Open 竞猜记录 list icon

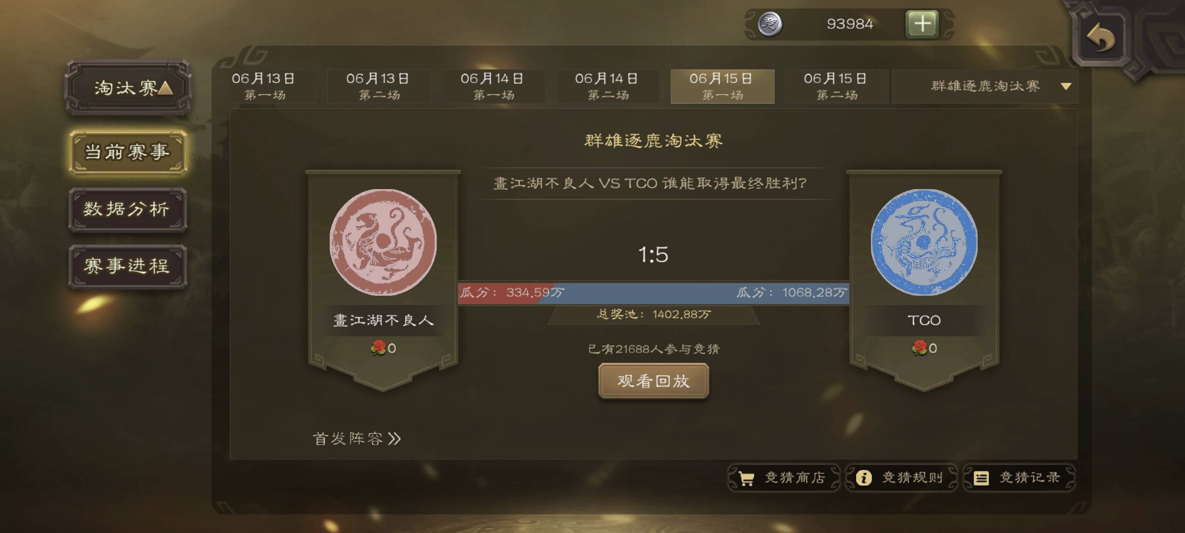pyautogui.click(x=981, y=478)
